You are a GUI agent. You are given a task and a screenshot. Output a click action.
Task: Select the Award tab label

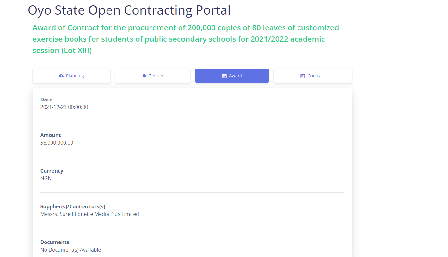[x=236, y=76]
